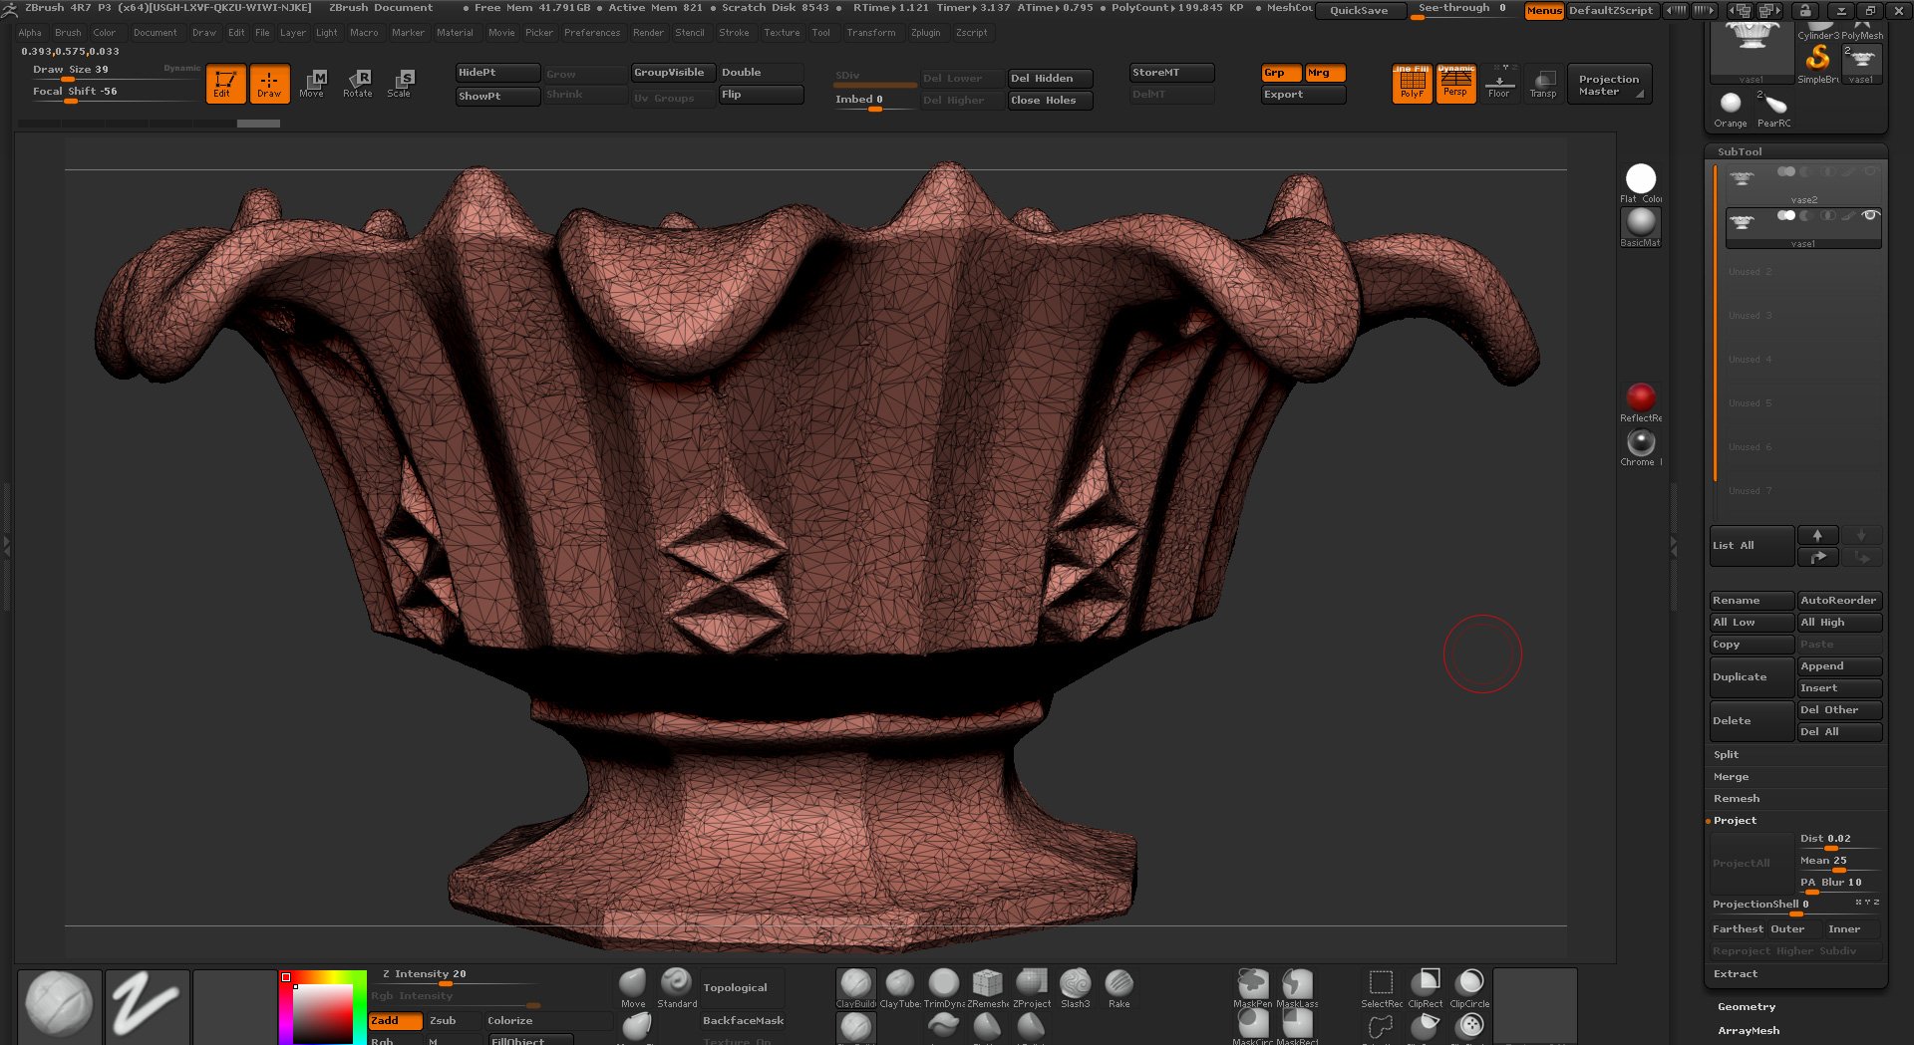Open the Zplugin menu

click(x=925, y=32)
